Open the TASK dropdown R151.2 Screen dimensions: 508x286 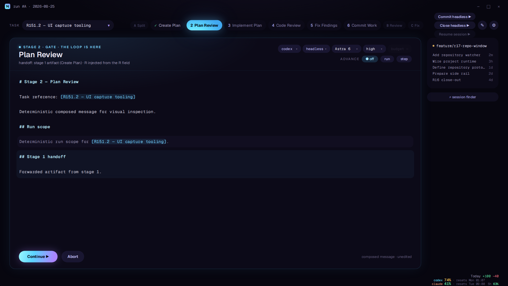click(68, 25)
